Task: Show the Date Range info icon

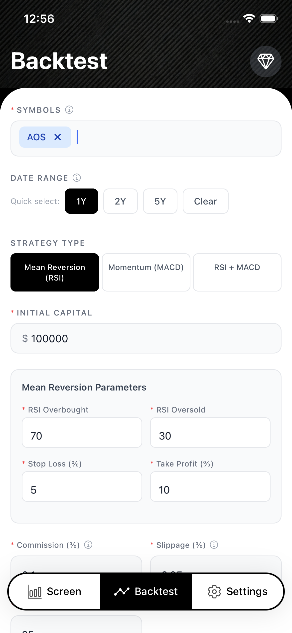Action: [x=77, y=178]
